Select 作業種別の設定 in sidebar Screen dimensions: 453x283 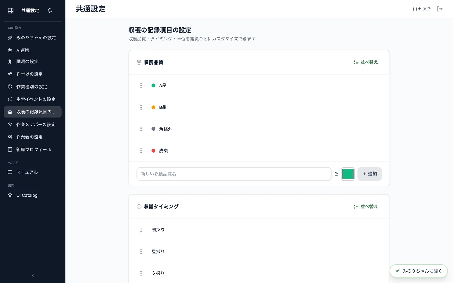(33, 87)
